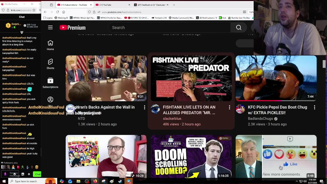Open the Doom Scrolling Doomed video thumbnail
Screen dimensions: 327x184
pos(191,156)
